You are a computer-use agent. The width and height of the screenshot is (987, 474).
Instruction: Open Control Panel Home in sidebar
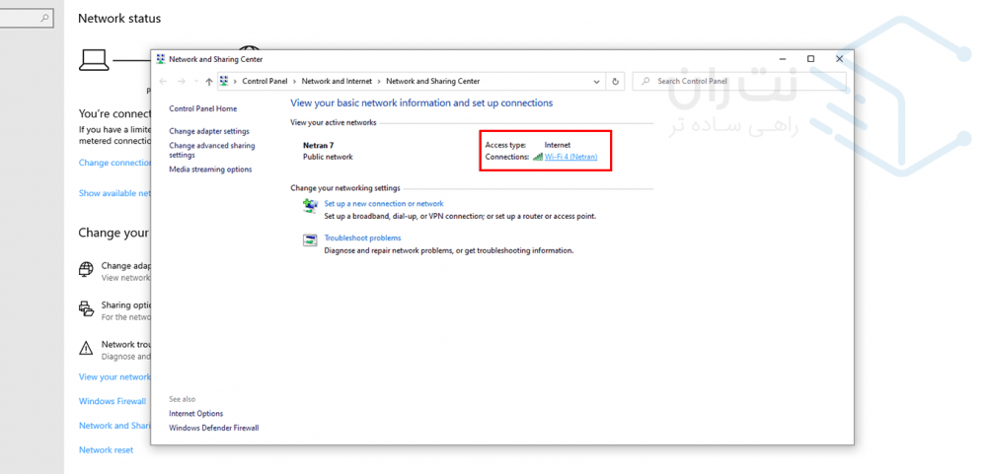202,108
